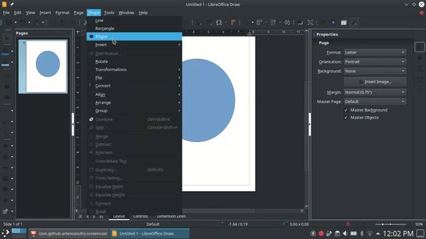Adjust the zoom slider in status bar

391,224
